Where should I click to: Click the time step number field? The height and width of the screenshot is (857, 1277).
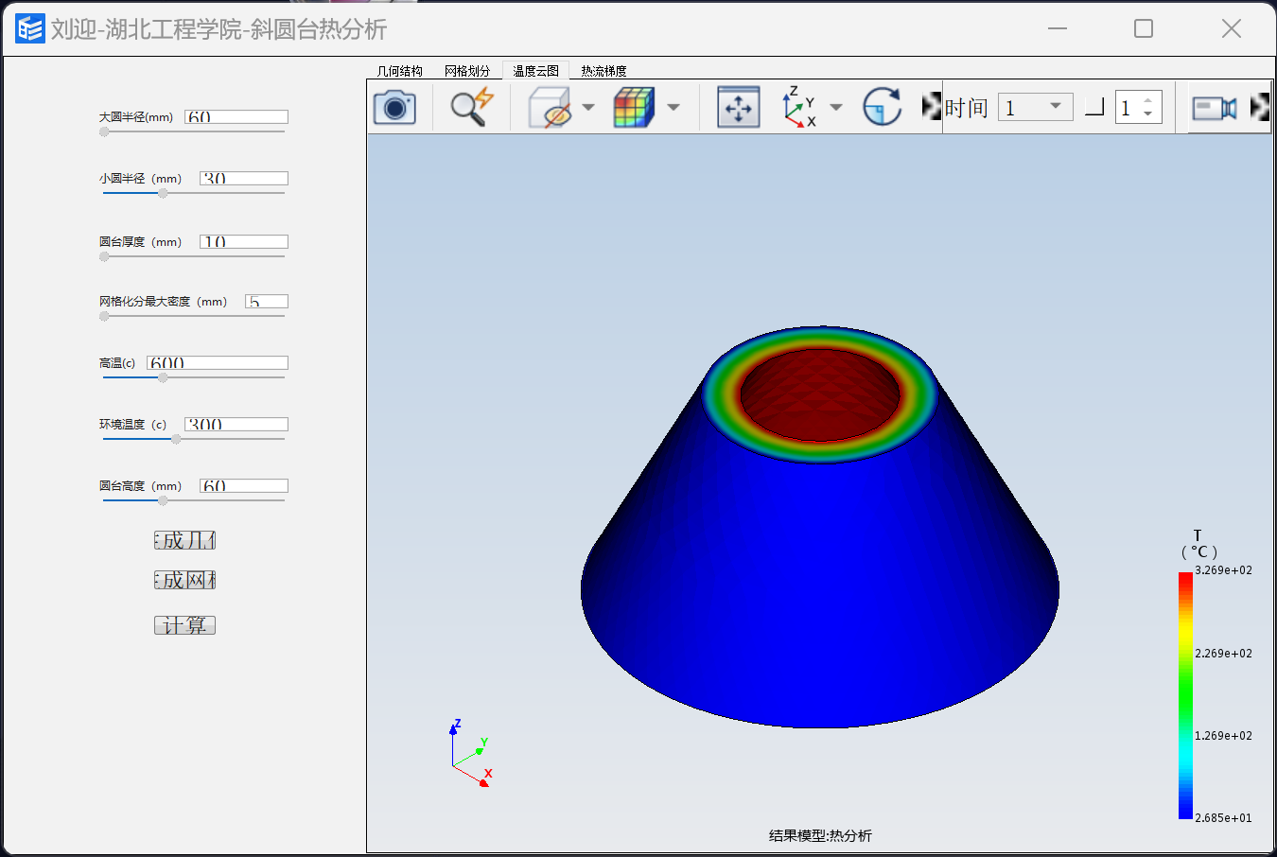tap(1128, 108)
